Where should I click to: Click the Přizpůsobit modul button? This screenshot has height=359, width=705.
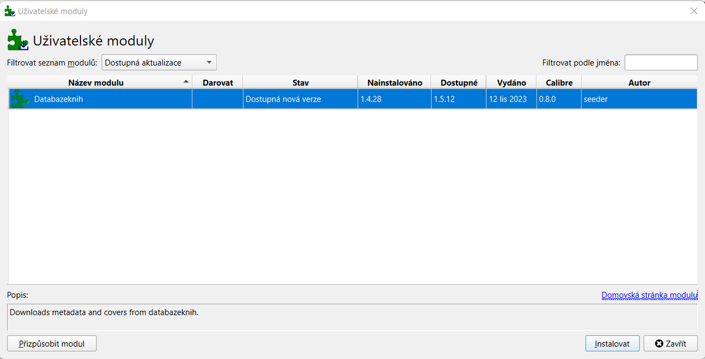[52, 344]
